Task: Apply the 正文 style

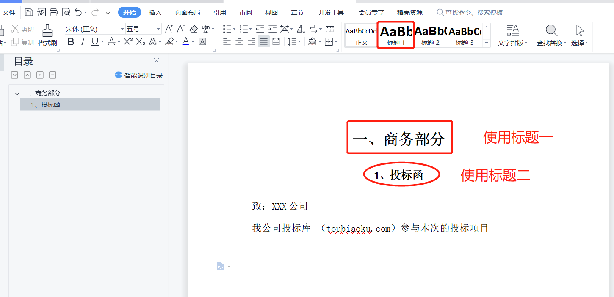Action: [361, 35]
